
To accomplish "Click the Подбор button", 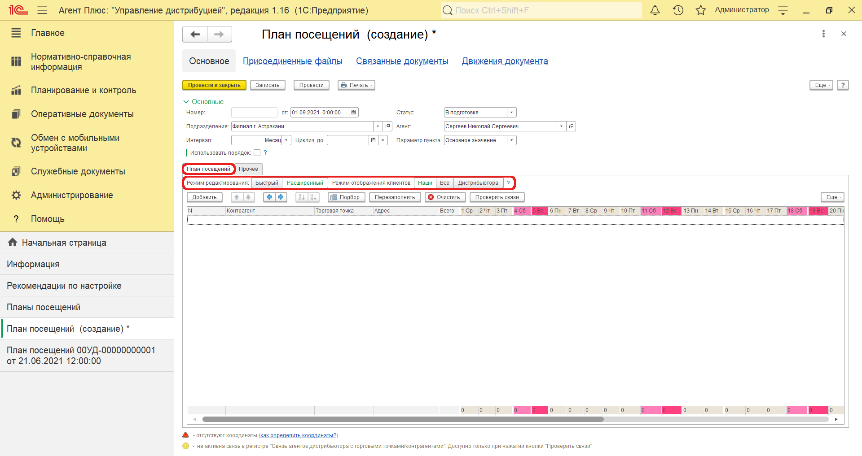I will coord(346,197).
